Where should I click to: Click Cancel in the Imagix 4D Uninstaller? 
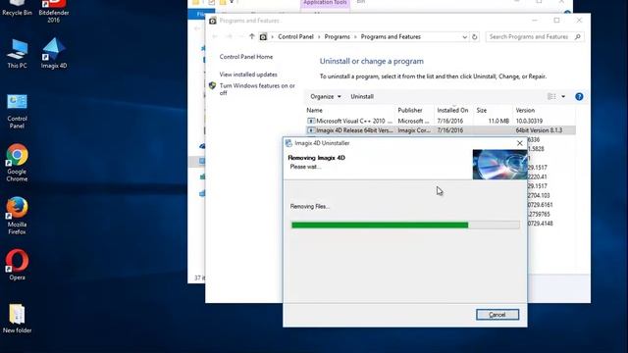tap(497, 315)
